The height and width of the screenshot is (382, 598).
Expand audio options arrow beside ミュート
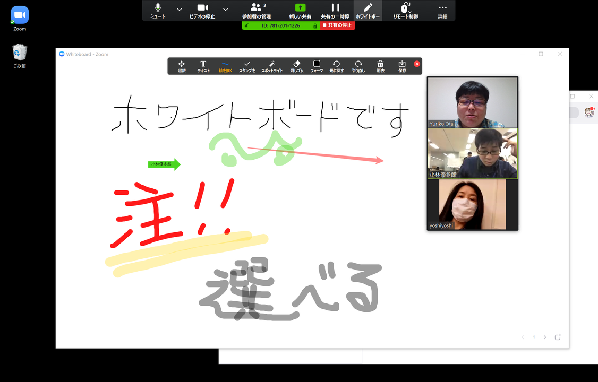coord(180,9)
